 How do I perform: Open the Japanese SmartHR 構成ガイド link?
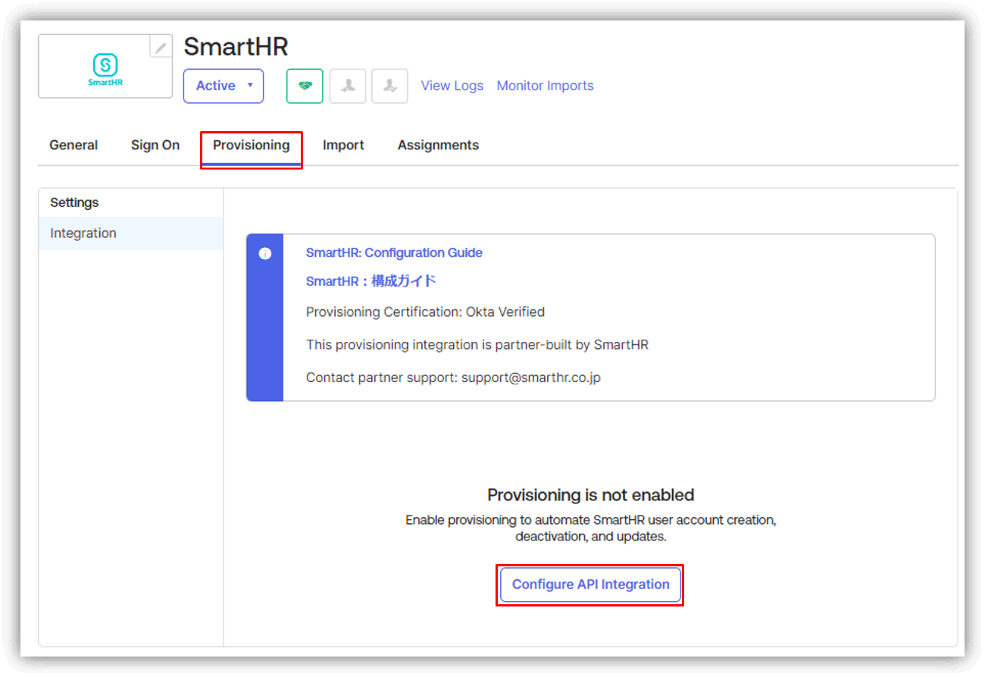click(371, 281)
